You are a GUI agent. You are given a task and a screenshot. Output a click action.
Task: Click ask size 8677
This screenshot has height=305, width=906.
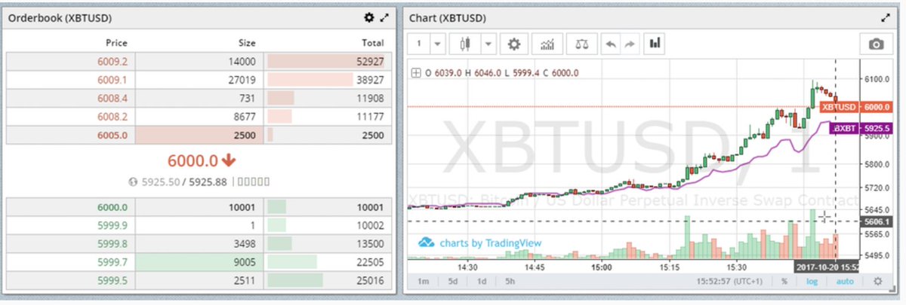[x=244, y=117]
